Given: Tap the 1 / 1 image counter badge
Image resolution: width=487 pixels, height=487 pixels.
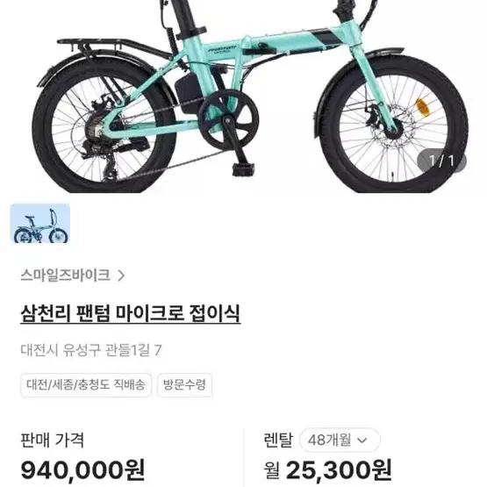Looking at the screenshot, I should (441, 161).
